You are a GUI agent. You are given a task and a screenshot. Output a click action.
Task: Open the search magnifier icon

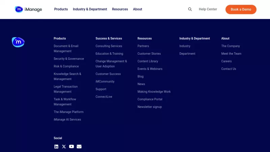190,9
